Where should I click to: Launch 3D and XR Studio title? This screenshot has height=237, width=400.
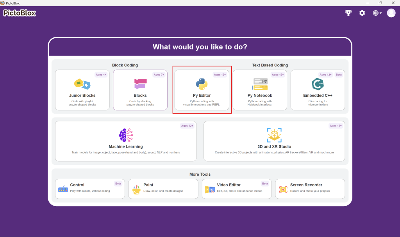tap(274, 146)
